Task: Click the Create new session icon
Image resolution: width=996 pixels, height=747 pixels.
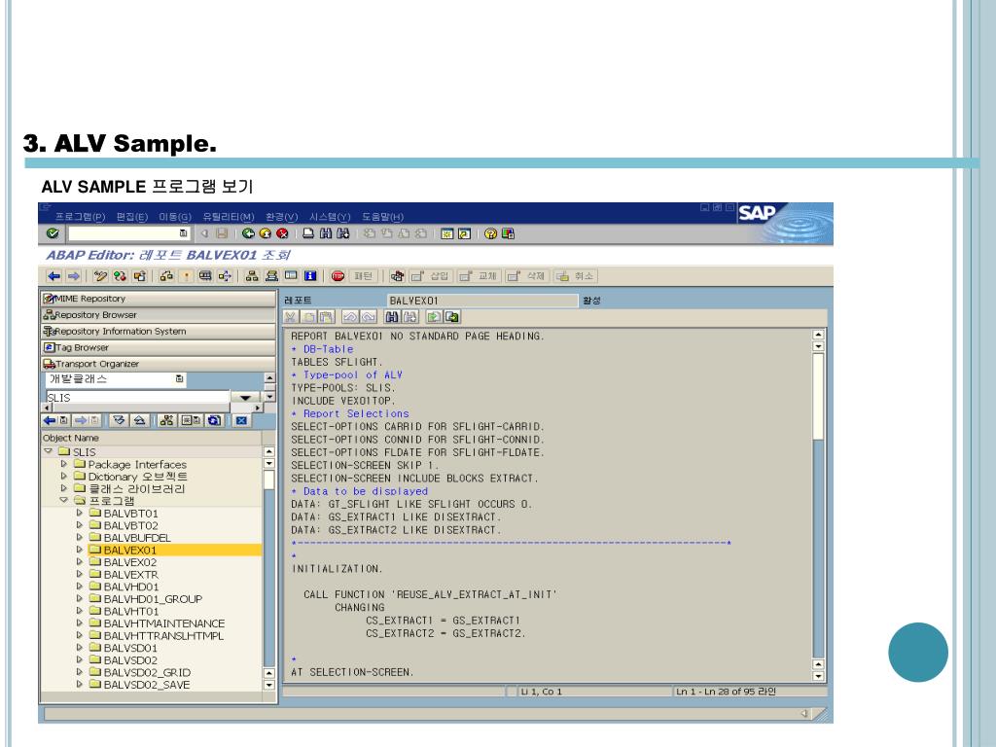Action: tap(447, 233)
